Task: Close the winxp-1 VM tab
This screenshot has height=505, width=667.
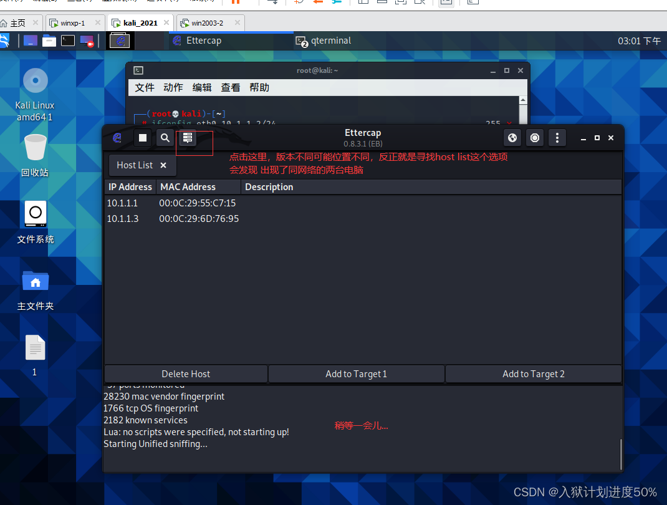Action: click(x=98, y=22)
